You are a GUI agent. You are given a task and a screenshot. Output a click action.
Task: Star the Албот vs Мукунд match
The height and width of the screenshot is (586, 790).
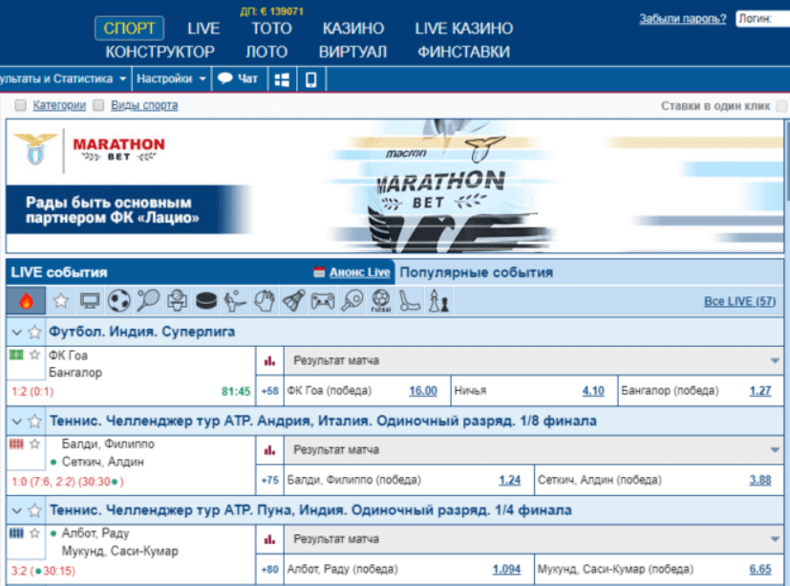coord(34,533)
